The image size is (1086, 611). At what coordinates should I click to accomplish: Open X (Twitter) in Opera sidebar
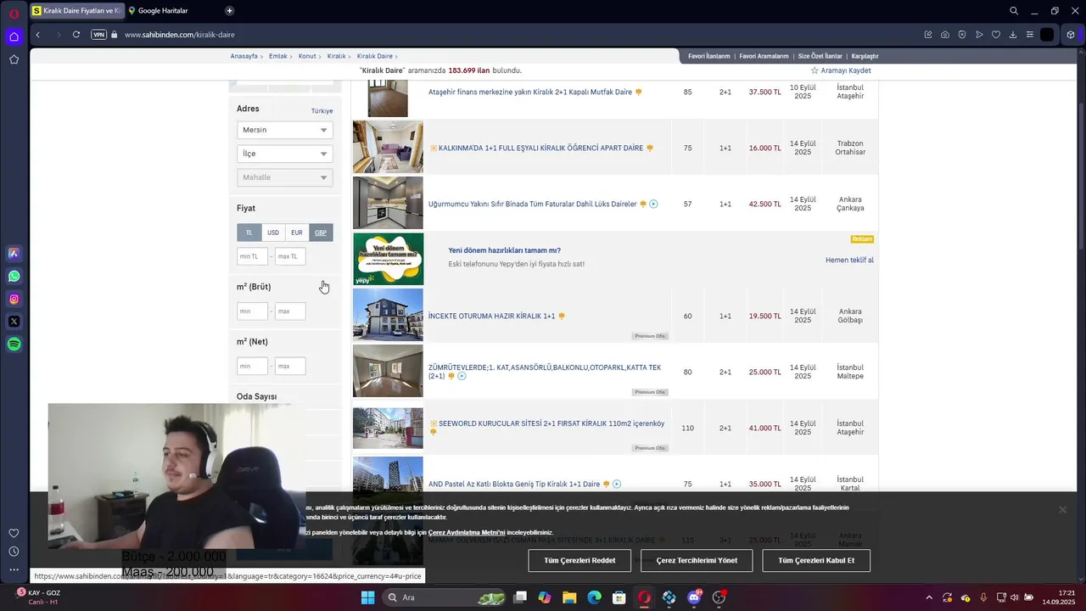coord(14,322)
